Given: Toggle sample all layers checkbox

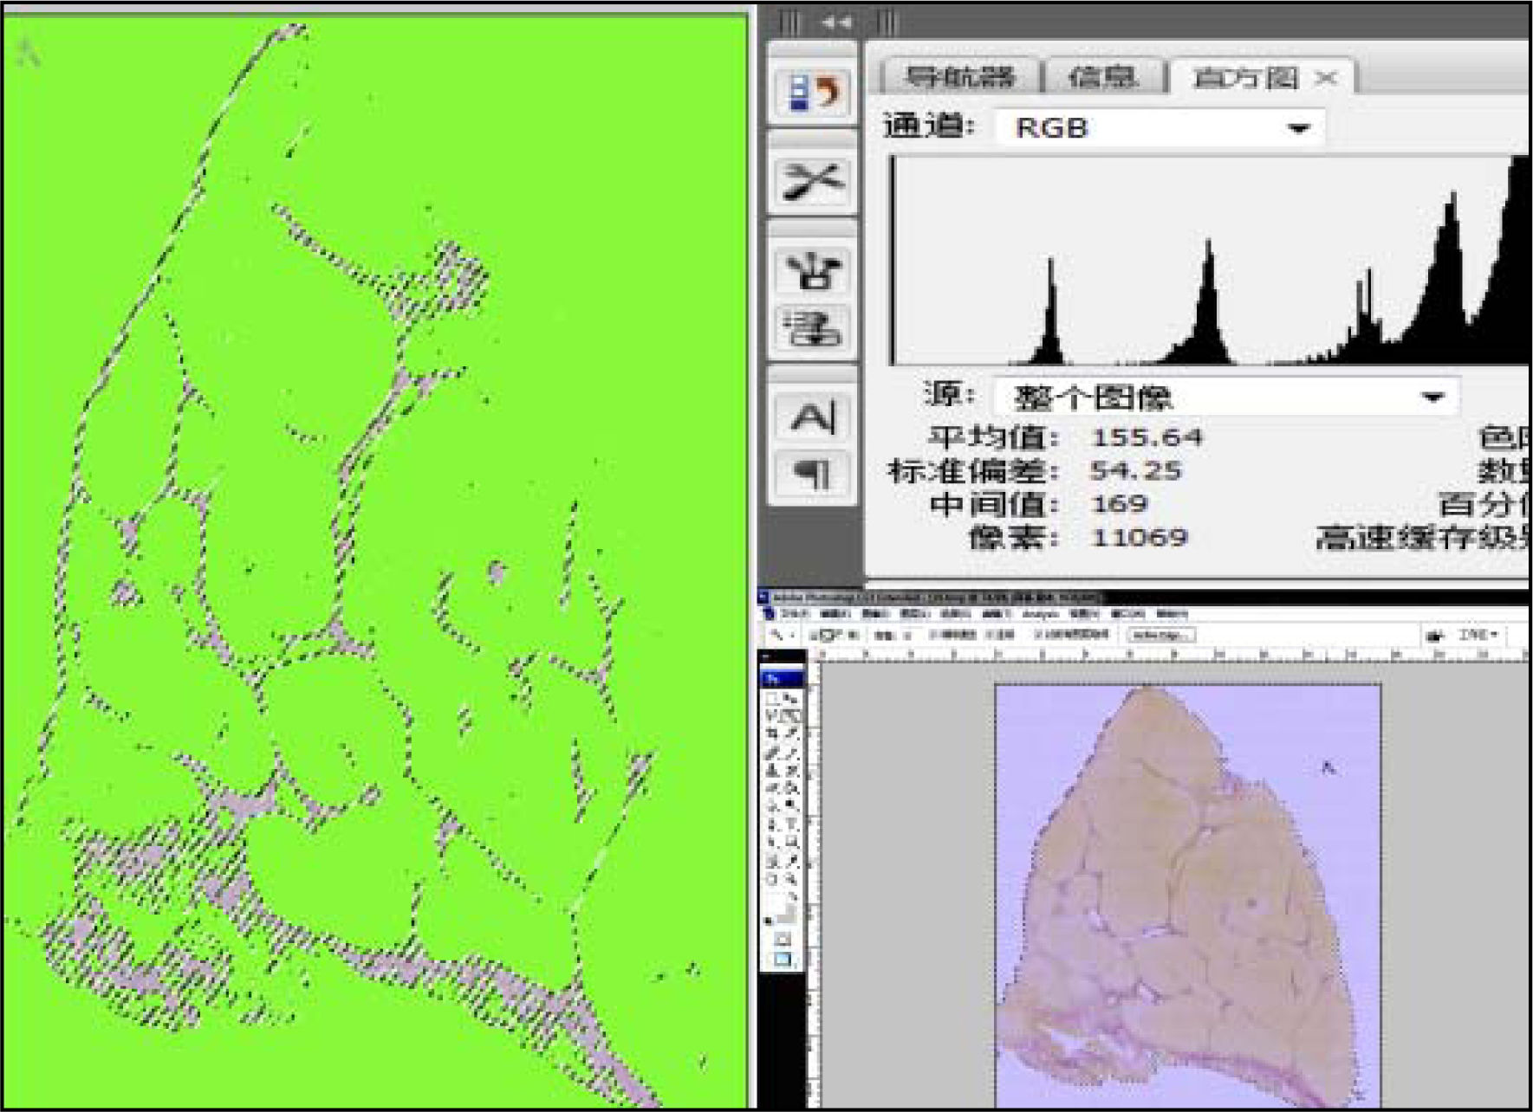Looking at the screenshot, I should (1037, 635).
